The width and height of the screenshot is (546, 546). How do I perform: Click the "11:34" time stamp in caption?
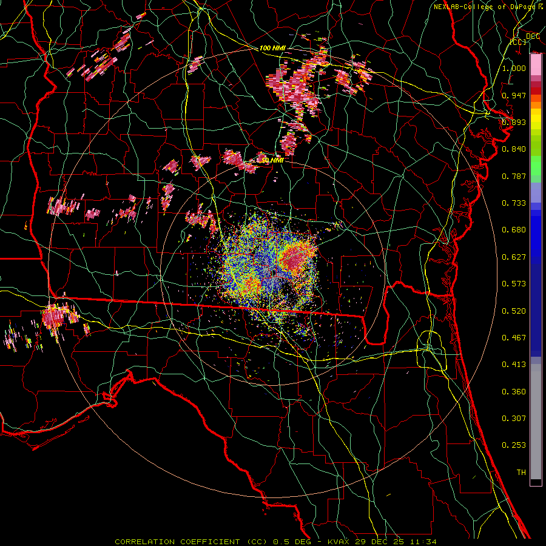point(423,542)
